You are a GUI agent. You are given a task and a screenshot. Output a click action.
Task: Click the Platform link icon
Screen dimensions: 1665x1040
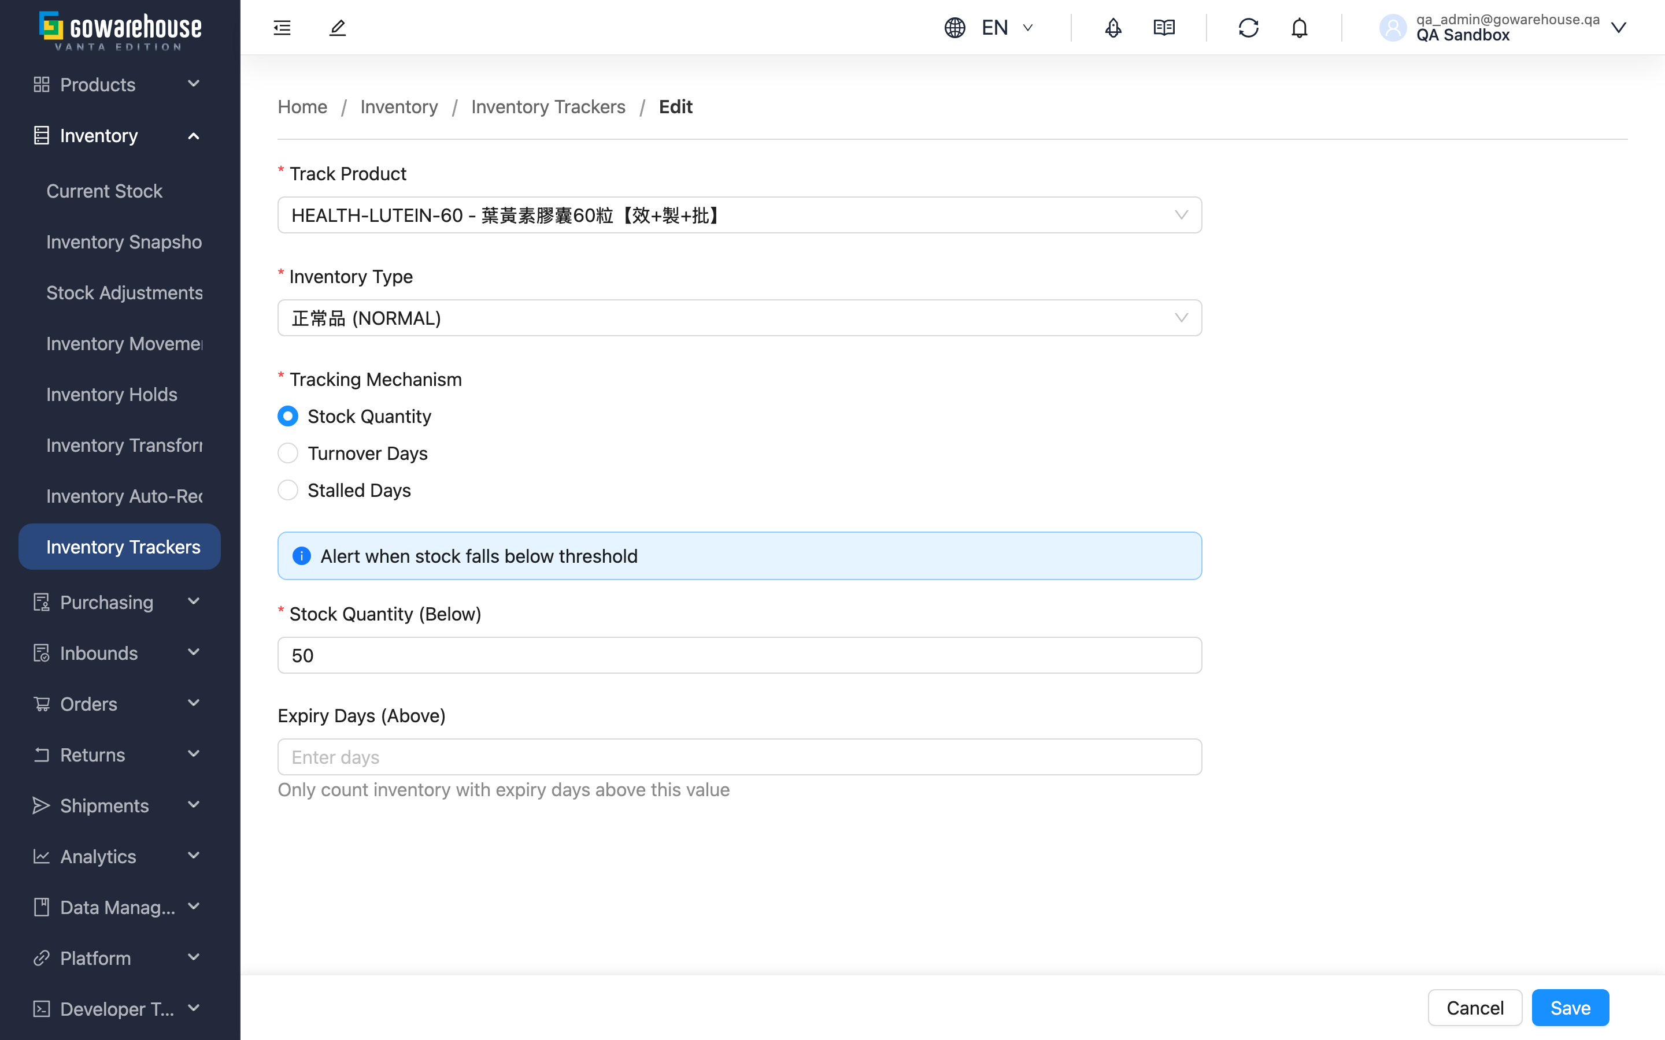coord(41,958)
